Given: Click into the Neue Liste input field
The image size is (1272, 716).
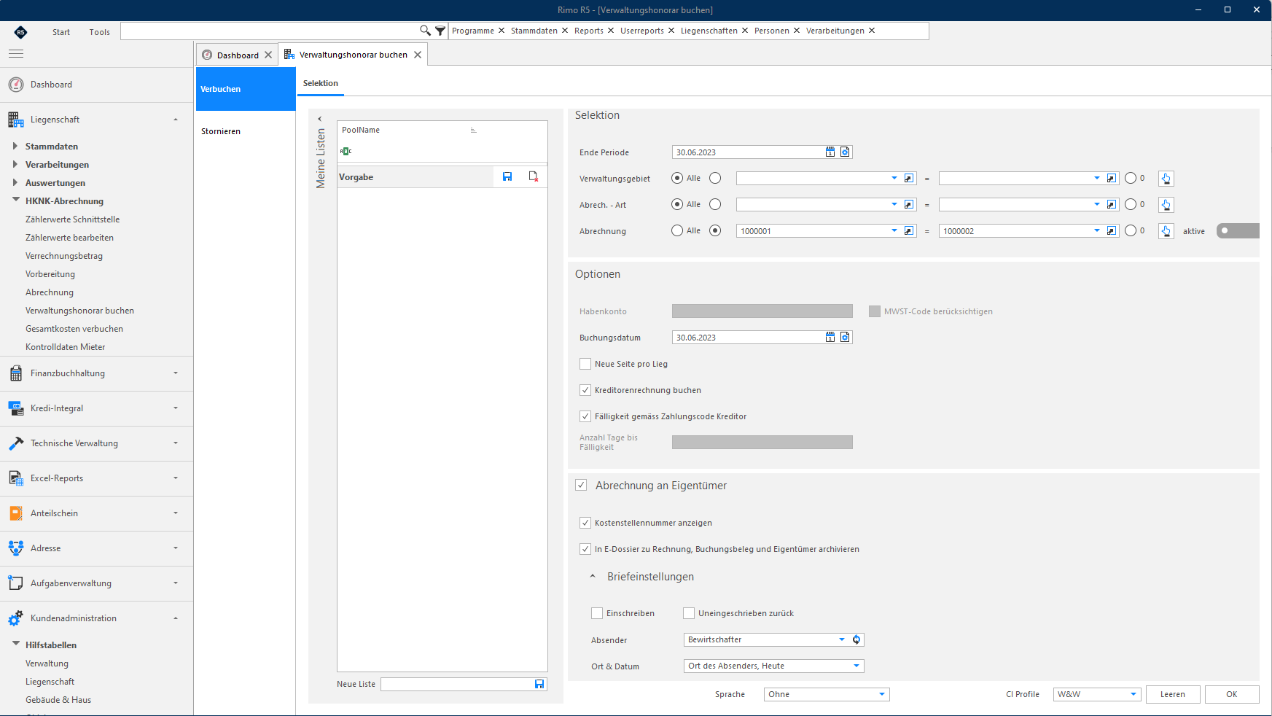Looking at the screenshot, I should (457, 684).
